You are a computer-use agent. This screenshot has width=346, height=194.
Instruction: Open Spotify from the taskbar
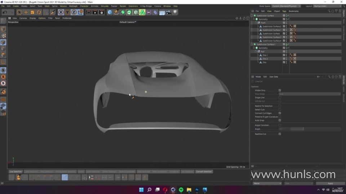pyautogui.click(x=181, y=190)
